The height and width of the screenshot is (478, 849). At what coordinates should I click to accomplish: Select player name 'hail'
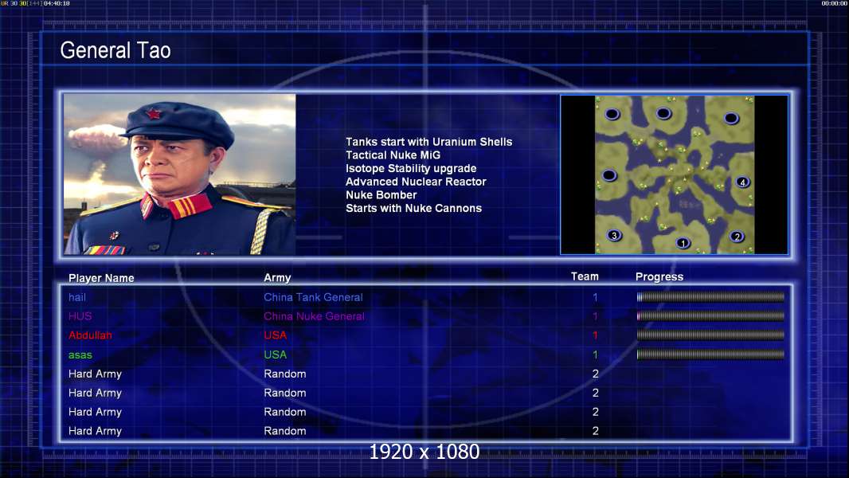[x=77, y=297]
